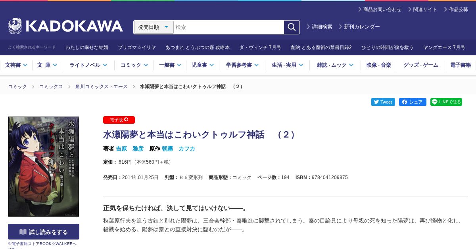This screenshot has width=476, height=249.
Task: Select keyword ひとりの時間が僕を救う
Action: coord(388,47)
